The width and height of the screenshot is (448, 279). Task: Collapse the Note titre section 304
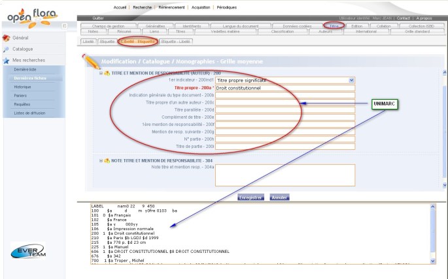point(101,159)
